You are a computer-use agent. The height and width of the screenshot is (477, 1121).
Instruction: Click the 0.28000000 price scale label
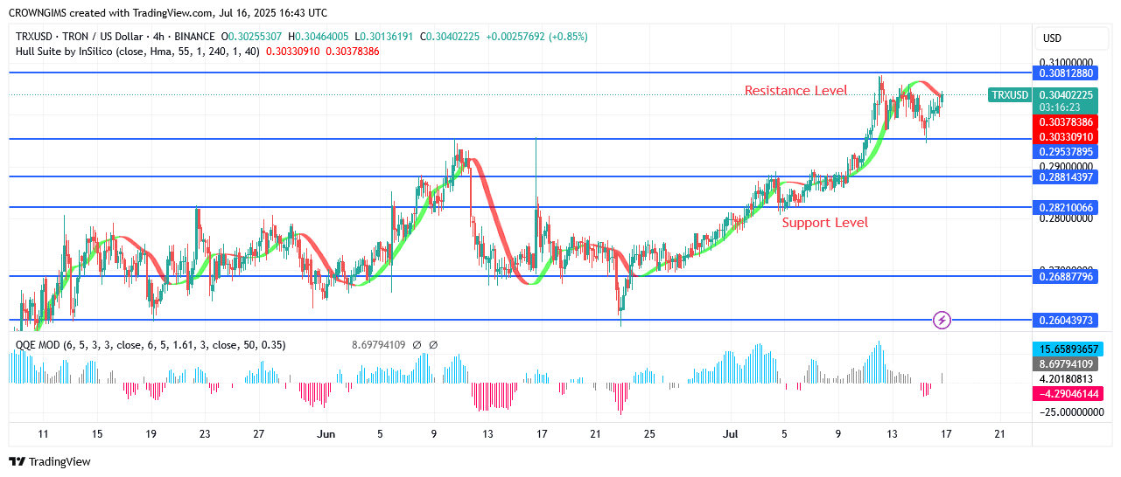1066,218
